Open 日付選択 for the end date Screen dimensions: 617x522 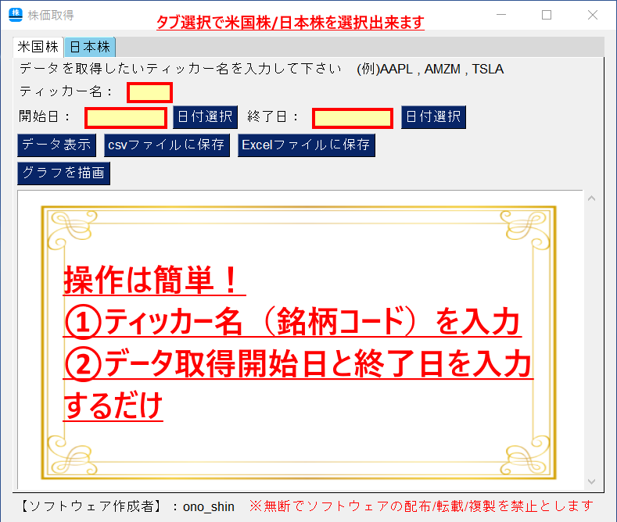click(x=433, y=116)
